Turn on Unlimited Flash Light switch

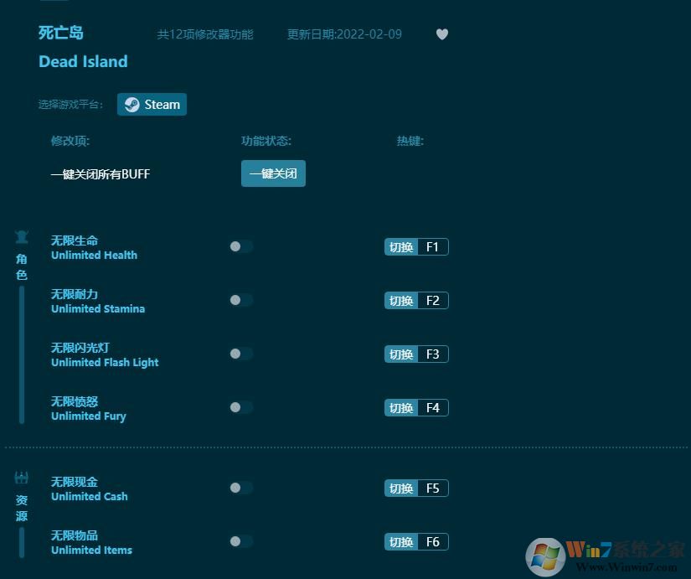(x=240, y=354)
